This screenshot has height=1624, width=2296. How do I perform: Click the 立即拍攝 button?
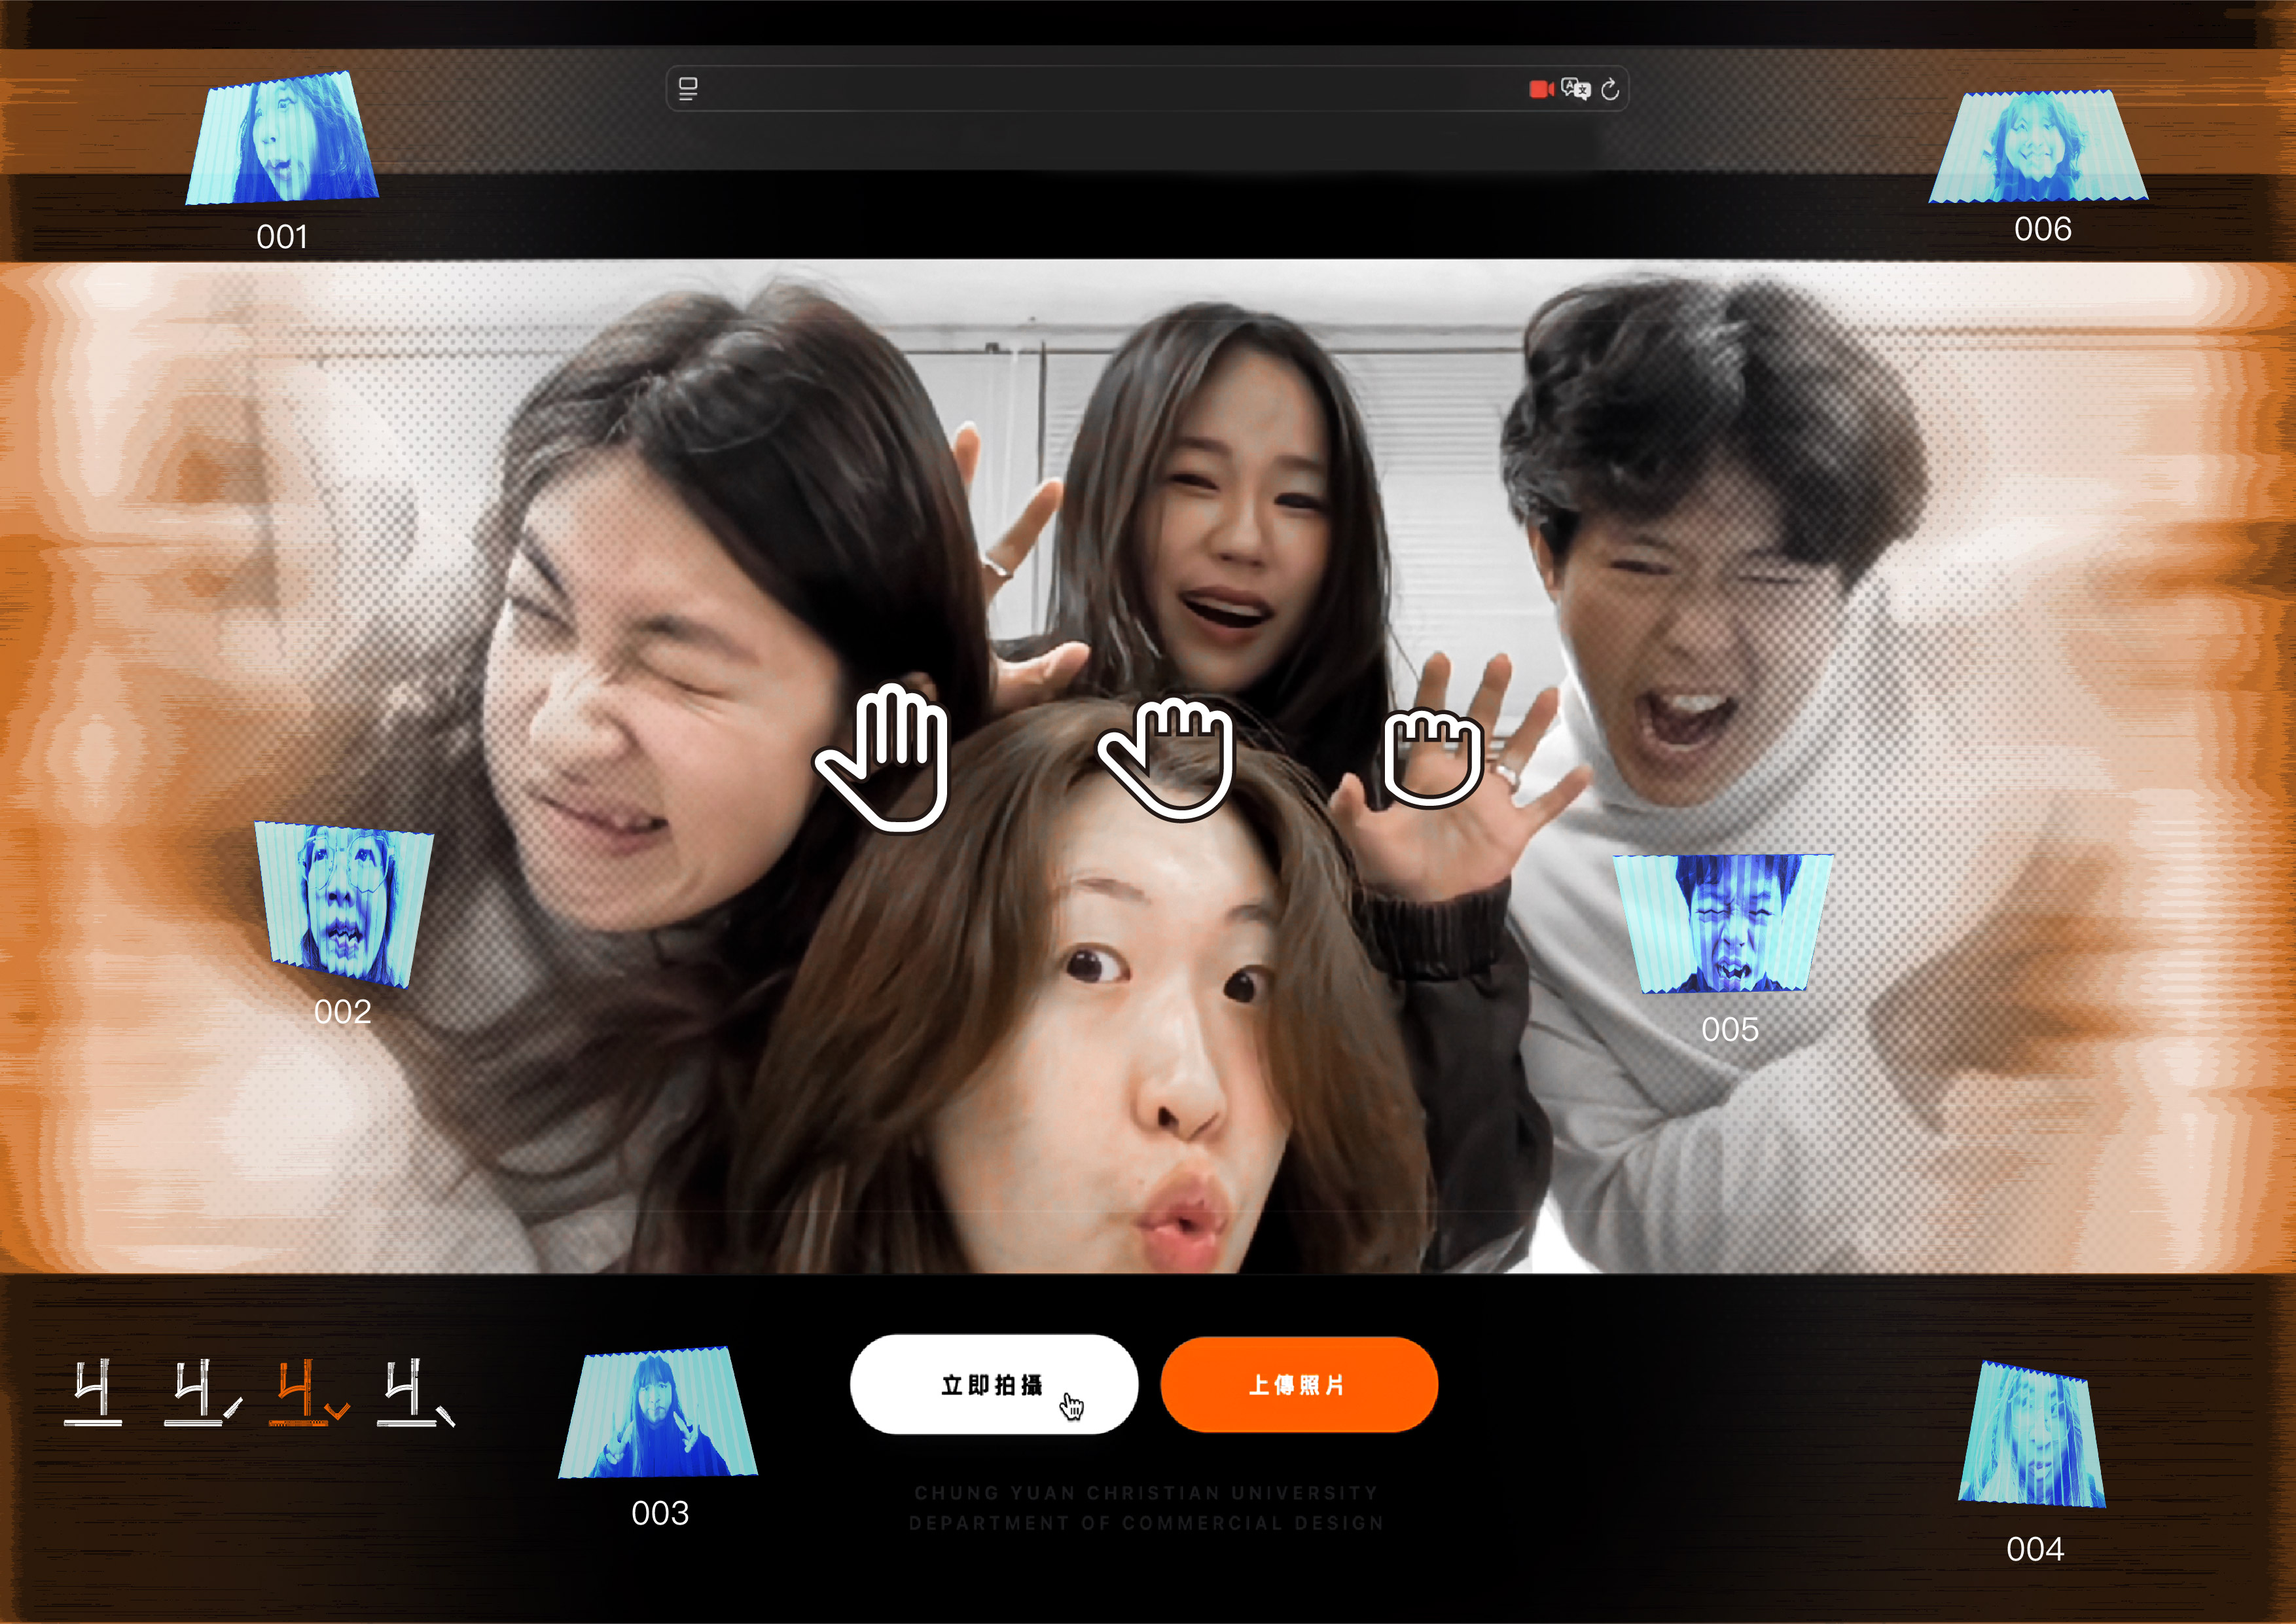pyautogui.click(x=994, y=1384)
